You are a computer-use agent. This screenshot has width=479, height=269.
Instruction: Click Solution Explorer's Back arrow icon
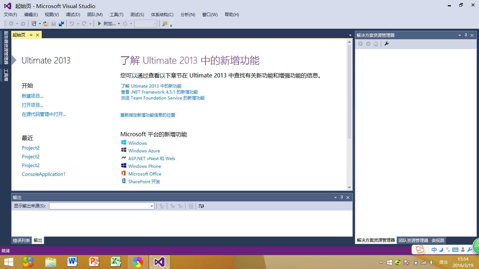[x=360, y=44]
